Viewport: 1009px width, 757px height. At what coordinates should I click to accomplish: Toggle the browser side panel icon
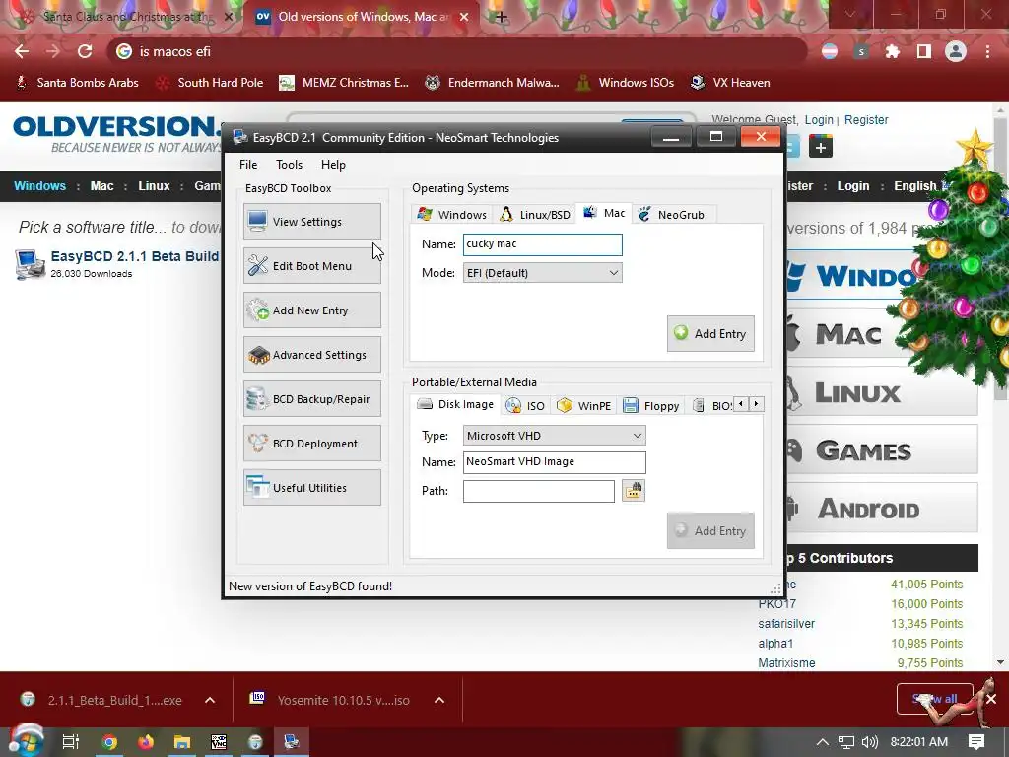click(924, 51)
